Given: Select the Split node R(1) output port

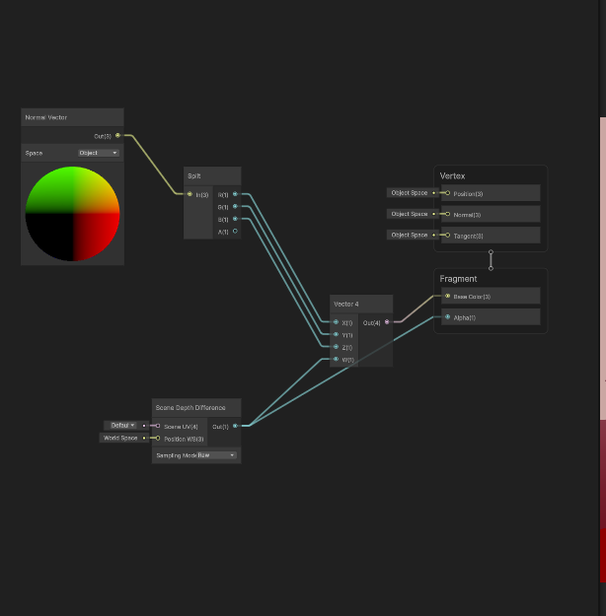Looking at the screenshot, I should pyautogui.click(x=235, y=194).
